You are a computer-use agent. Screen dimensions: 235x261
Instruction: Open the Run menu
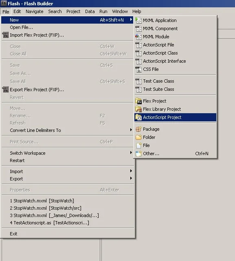[x=103, y=11]
